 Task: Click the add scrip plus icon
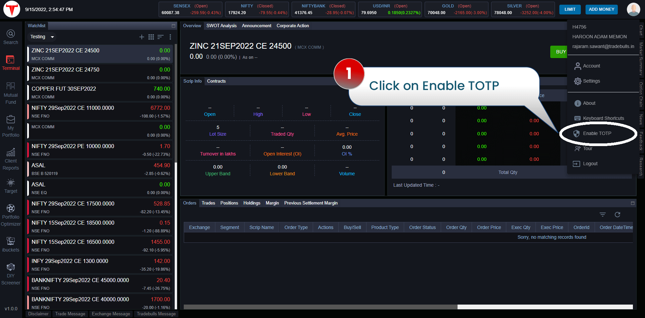tap(142, 37)
